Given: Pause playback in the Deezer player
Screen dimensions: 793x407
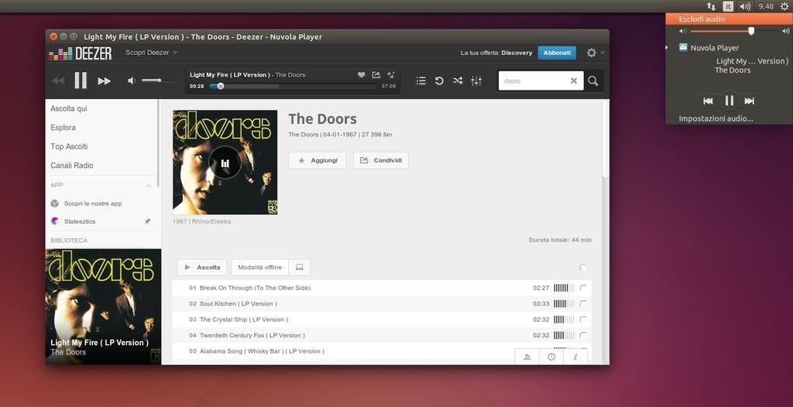Looking at the screenshot, I should (81, 80).
